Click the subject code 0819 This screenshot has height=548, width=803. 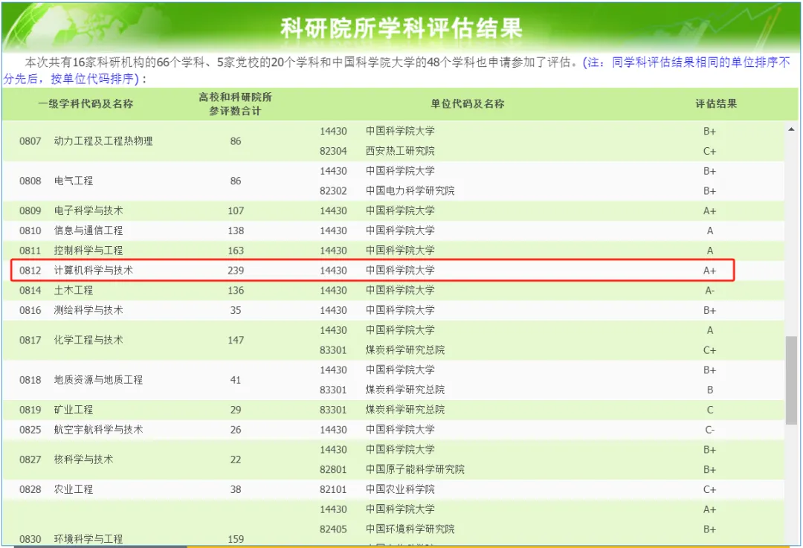point(30,410)
